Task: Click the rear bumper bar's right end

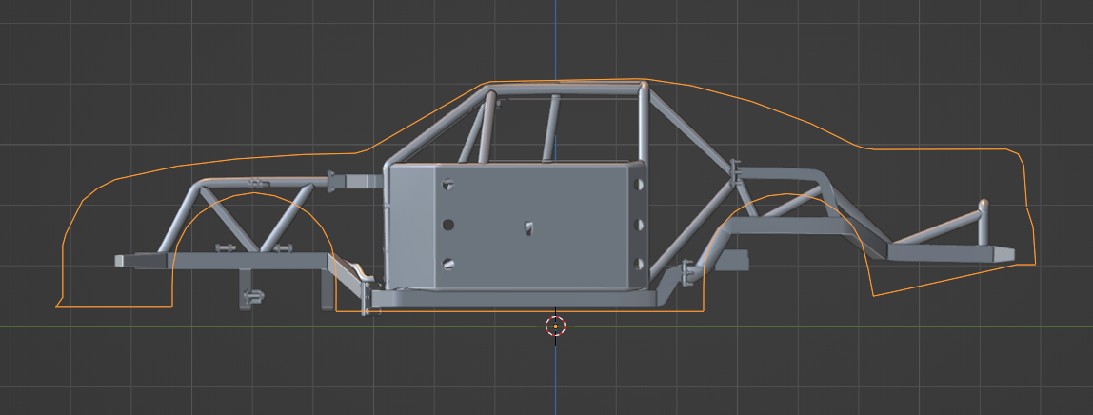Action: pyautogui.click(x=1004, y=254)
